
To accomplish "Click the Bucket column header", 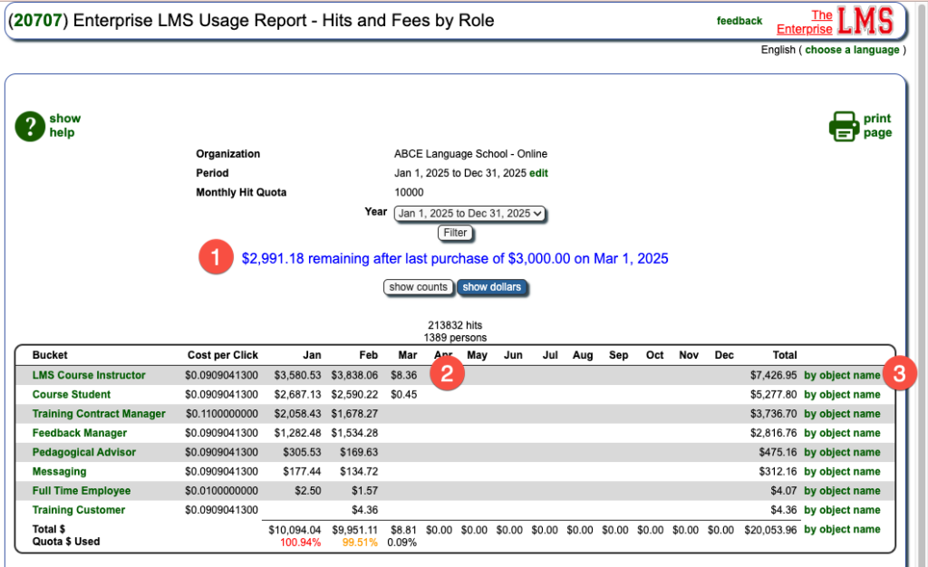I will (x=50, y=355).
